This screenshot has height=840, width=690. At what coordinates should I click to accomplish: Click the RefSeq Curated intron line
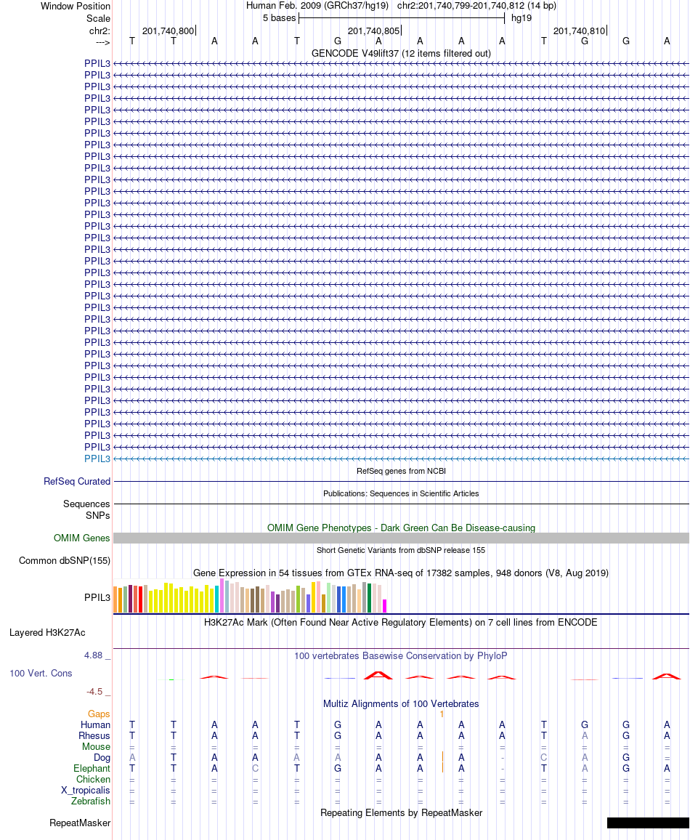pos(401,482)
